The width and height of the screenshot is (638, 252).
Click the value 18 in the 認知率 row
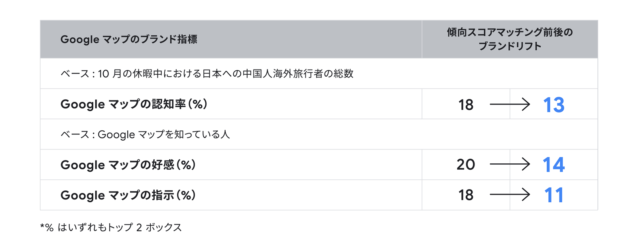(466, 105)
